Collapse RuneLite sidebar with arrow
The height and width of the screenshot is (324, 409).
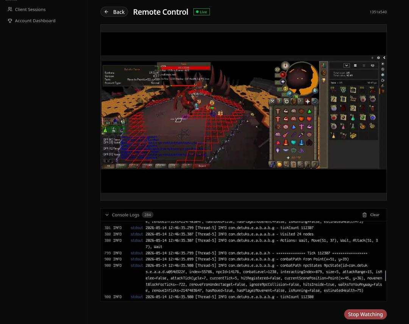click(384, 58)
